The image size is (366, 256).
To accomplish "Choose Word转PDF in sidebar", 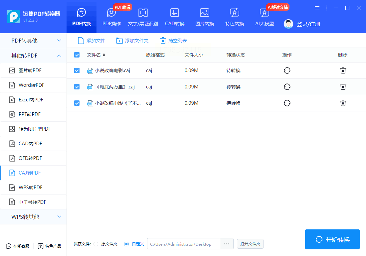I will tap(31, 85).
